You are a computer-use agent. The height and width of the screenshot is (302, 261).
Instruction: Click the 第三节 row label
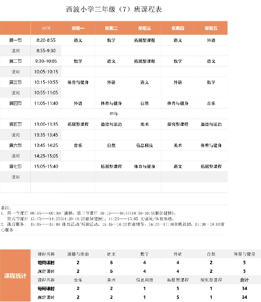[x=15, y=82]
